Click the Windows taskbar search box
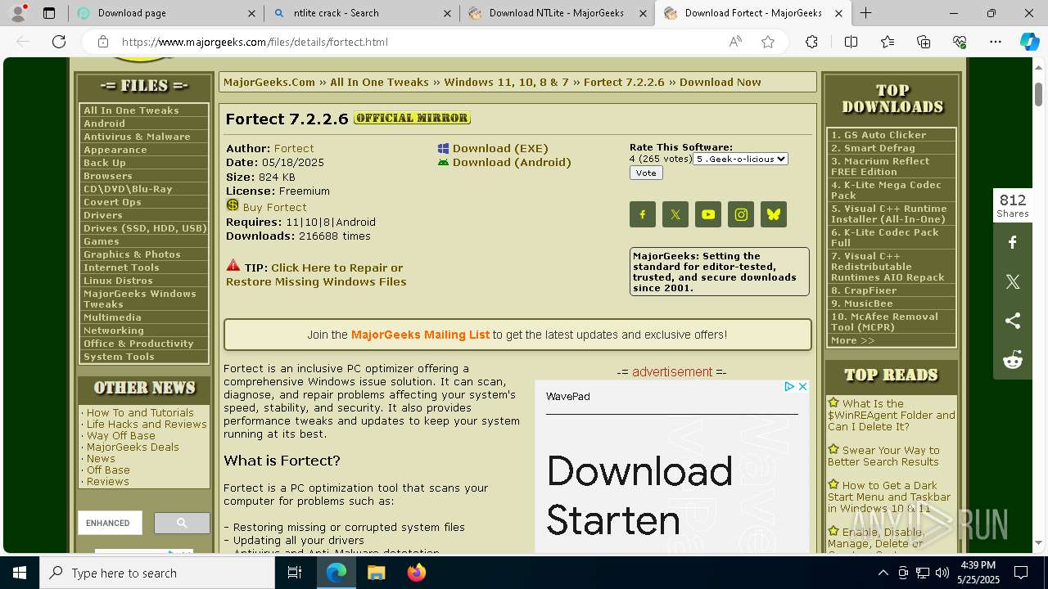Viewport: 1048px width, 589px height. (x=157, y=573)
